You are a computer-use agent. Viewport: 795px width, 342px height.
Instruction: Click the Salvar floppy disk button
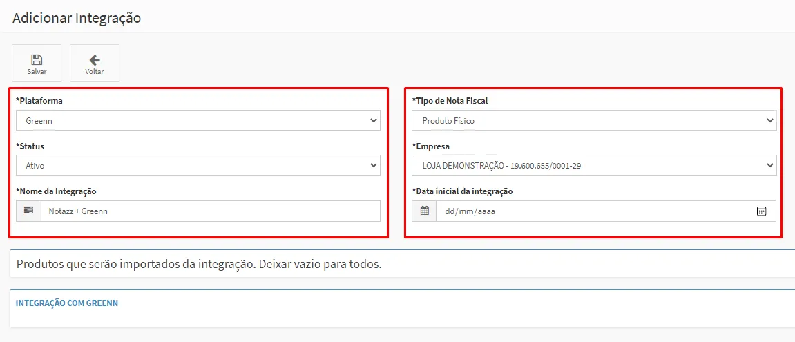click(x=37, y=63)
